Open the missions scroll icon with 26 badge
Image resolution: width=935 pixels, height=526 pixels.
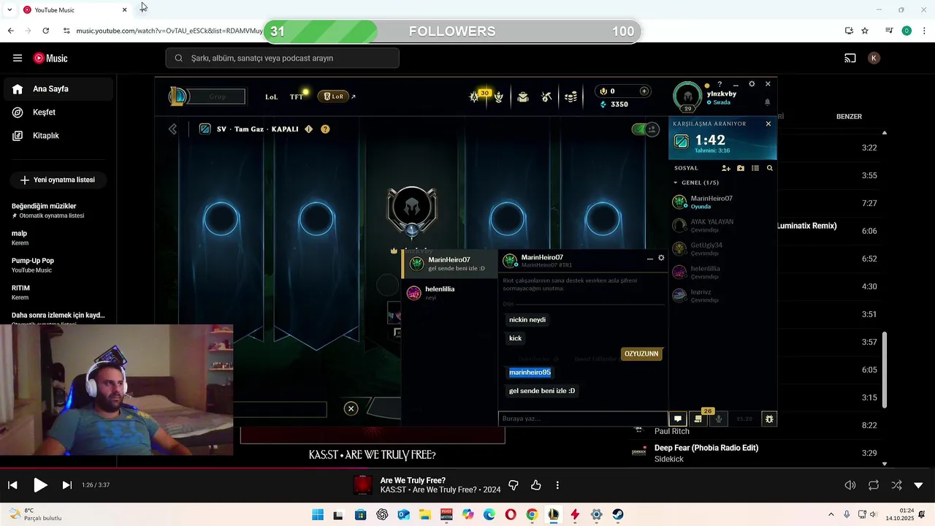pos(698,419)
